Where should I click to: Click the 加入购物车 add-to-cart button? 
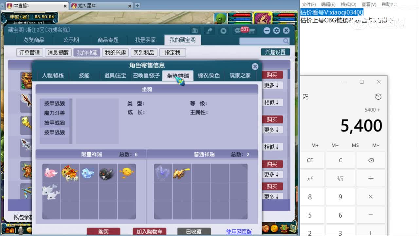[x=149, y=231]
